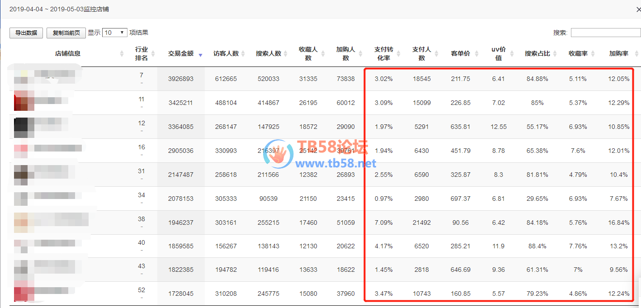Open the 显示 results-per-page dropdown
Screen dimensions: 641x308
[x=115, y=33]
